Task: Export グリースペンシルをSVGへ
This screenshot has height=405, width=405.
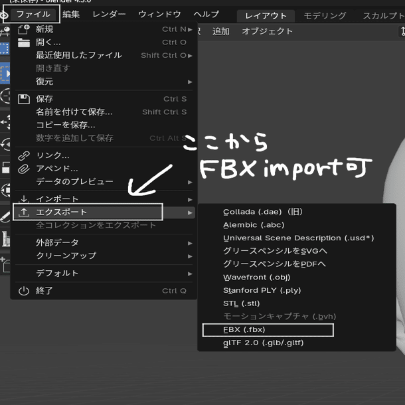Action: click(x=297, y=251)
